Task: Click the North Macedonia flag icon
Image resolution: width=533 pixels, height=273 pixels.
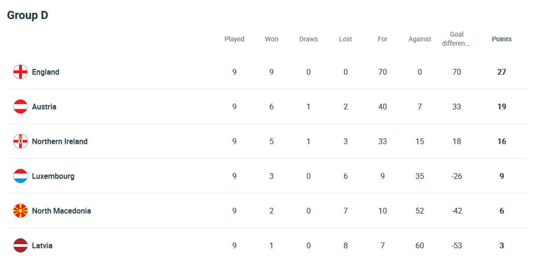Action: pos(20,211)
